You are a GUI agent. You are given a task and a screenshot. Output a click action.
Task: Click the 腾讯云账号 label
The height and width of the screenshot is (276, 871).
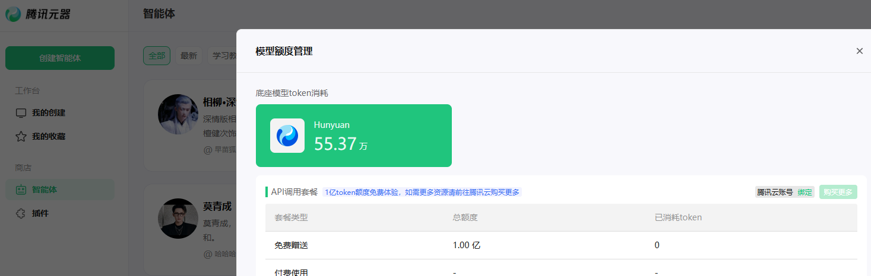pos(775,192)
